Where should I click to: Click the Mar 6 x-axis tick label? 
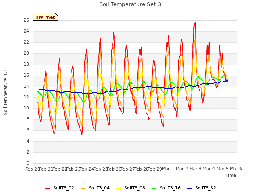[x=236, y=169]
